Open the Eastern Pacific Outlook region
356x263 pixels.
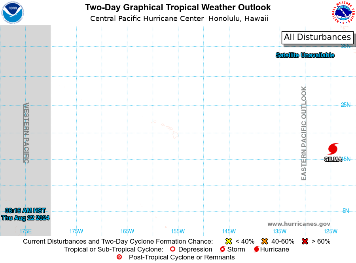pos(304,133)
